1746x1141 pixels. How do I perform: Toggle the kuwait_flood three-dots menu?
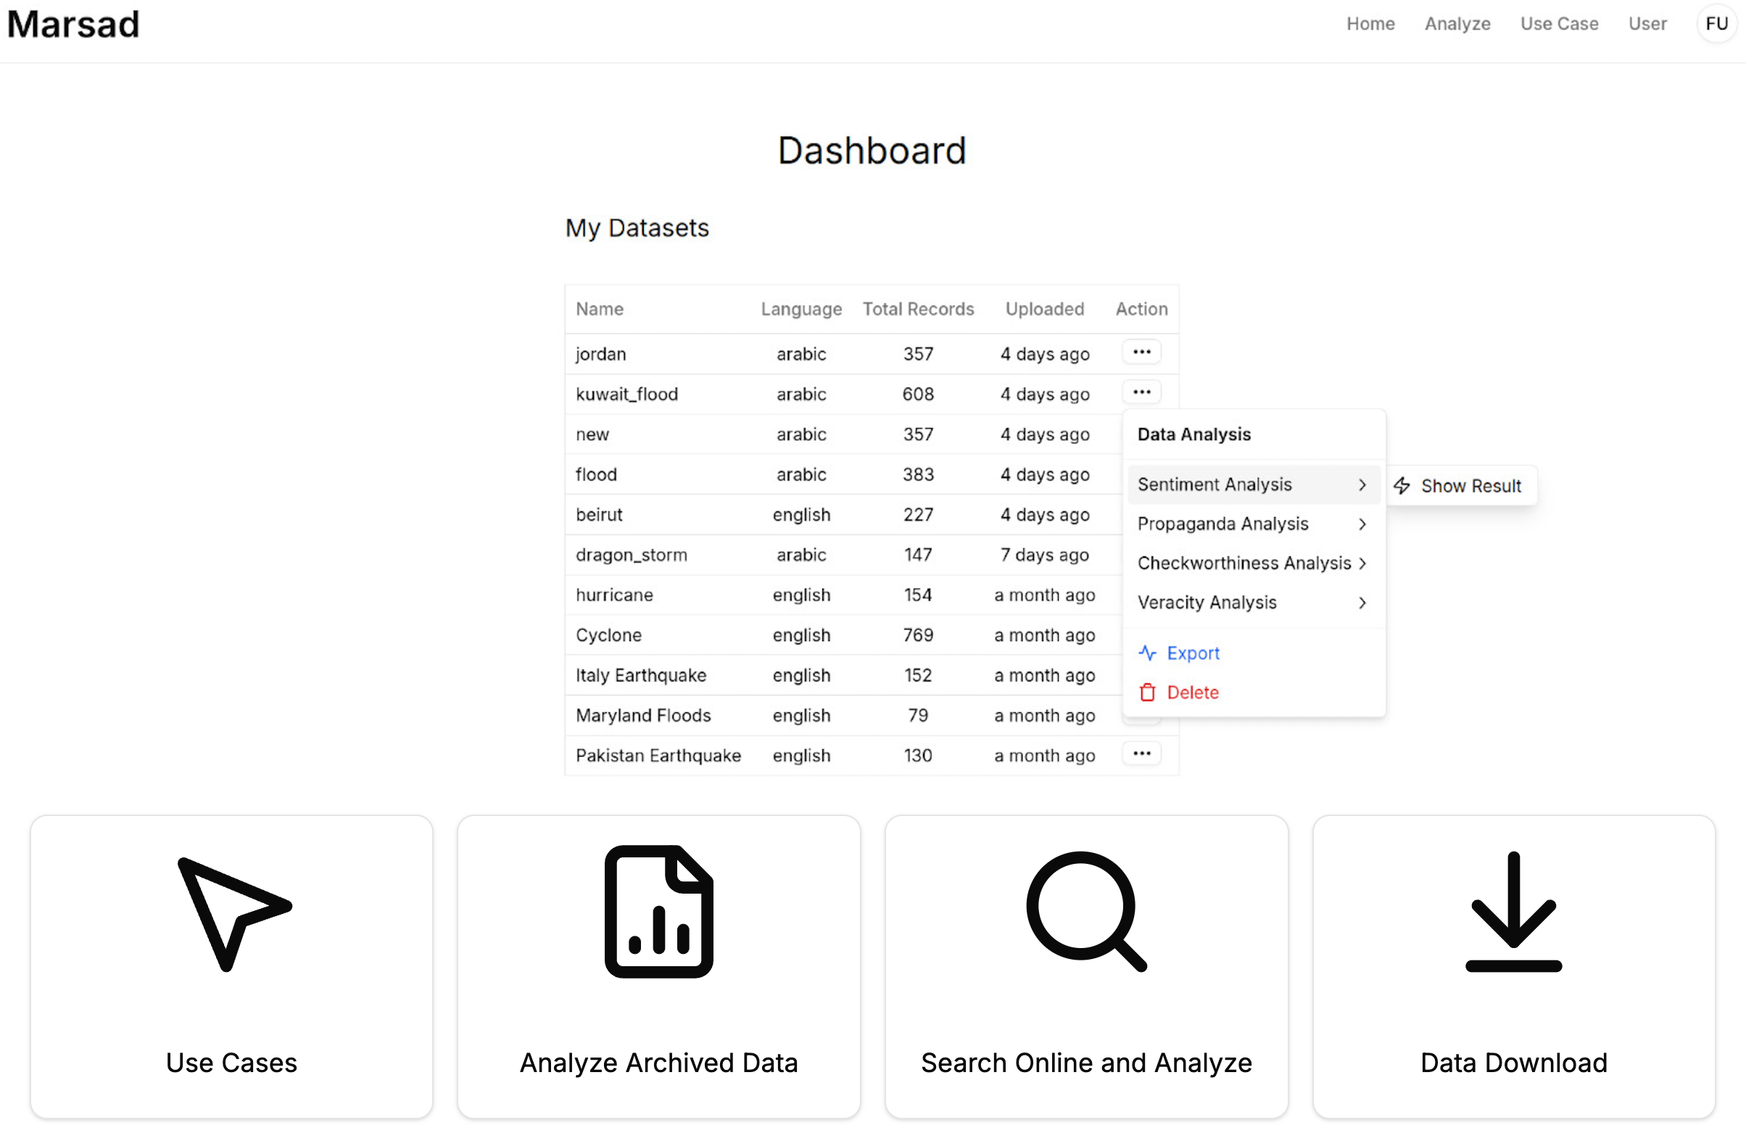(1141, 392)
